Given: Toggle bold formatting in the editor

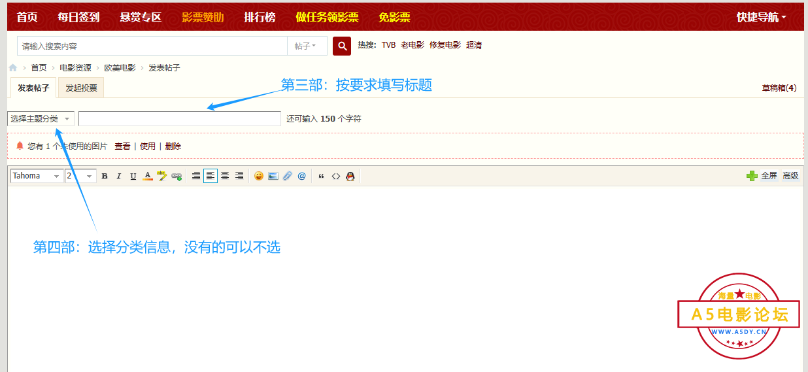Looking at the screenshot, I should [105, 176].
